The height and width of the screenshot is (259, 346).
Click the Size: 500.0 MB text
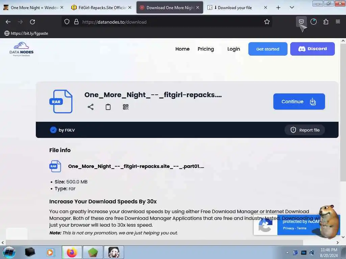click(x=71, y=182)
